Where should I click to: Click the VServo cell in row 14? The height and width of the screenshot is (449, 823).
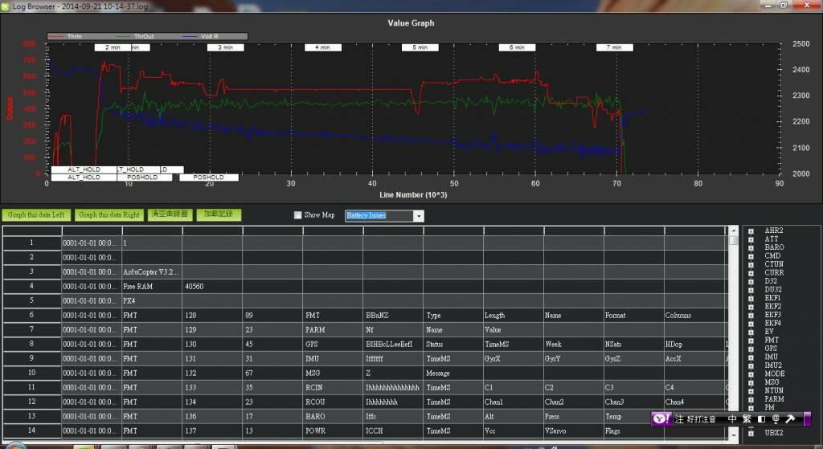(574, 431)
